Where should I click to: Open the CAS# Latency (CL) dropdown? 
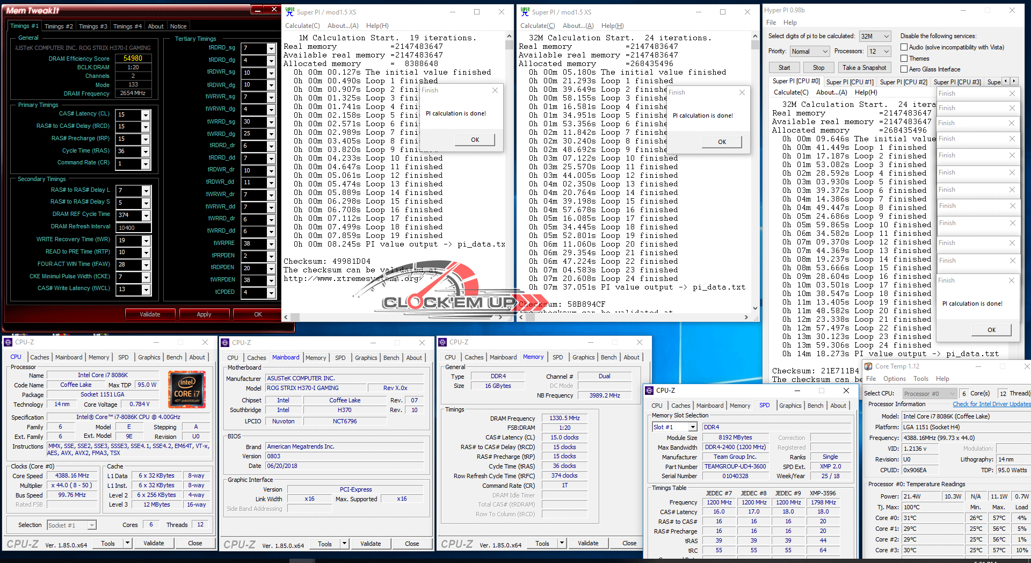[145, 115]
